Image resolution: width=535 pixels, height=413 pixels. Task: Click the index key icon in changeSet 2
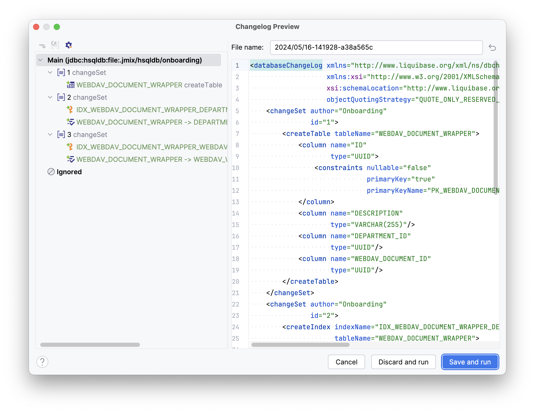[70, 110]
